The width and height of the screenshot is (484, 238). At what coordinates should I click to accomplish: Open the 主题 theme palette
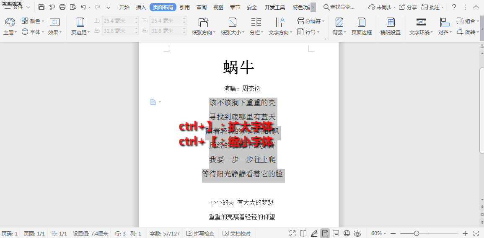coord(10,26)
